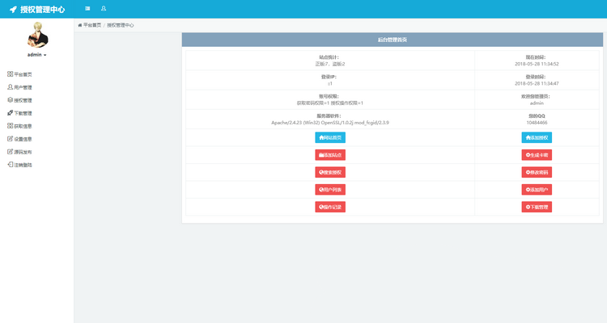Click the 后台管理首页 panel header
The height and width of the screenshot is (323, 607).
point(393,40)
